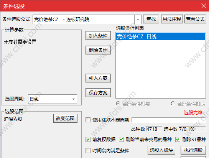The height and width of the screenshot is (158, 209).
Task: Minimize the 条件选股 dialog window
Action: [196, 6]
